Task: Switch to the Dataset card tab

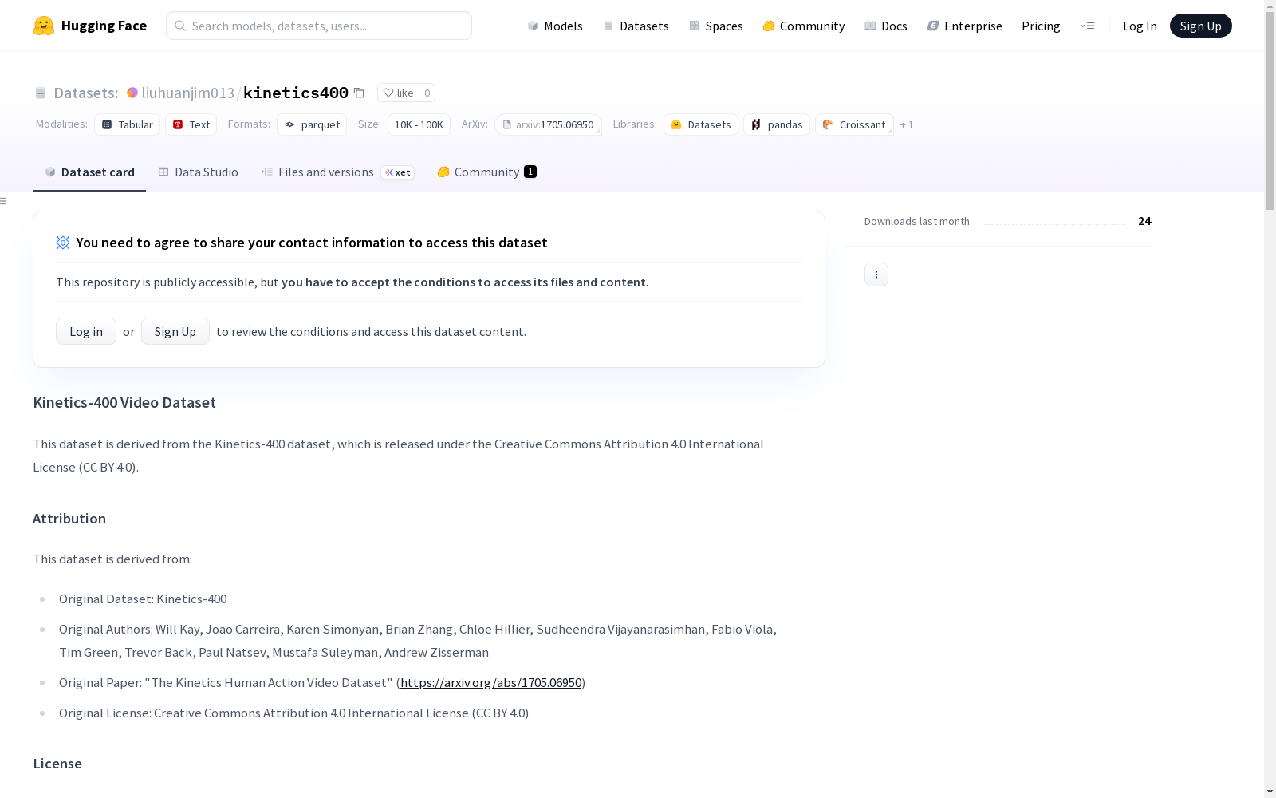Action: pos(89,172)
